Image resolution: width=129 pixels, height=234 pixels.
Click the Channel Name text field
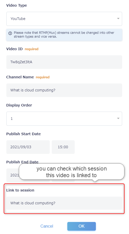(x=64, y=90)
